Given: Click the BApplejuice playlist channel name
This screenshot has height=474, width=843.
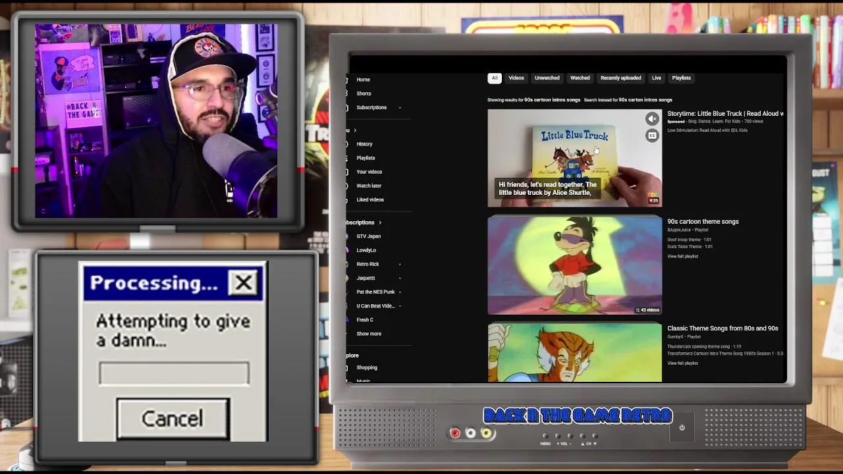Looking at the screenshot, I should tap(678, 230).
